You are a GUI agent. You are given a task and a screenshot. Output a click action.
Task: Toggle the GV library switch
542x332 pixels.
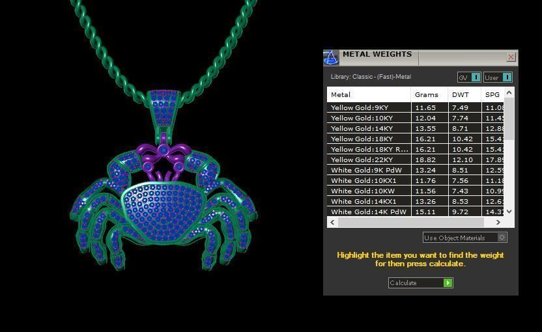pos(469,77)
